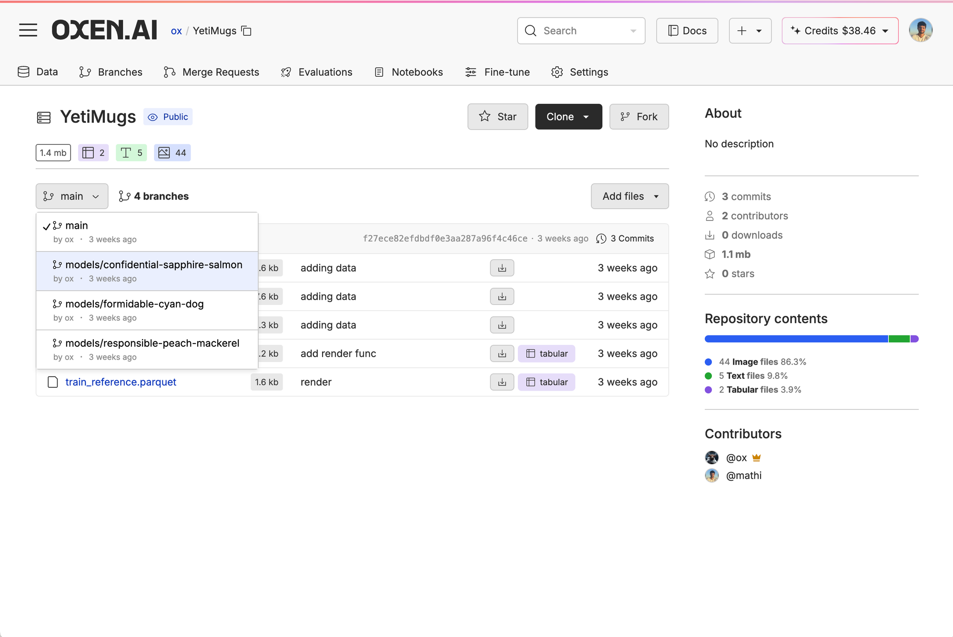Copy repository name with clipboard icon

pos(246,31)
